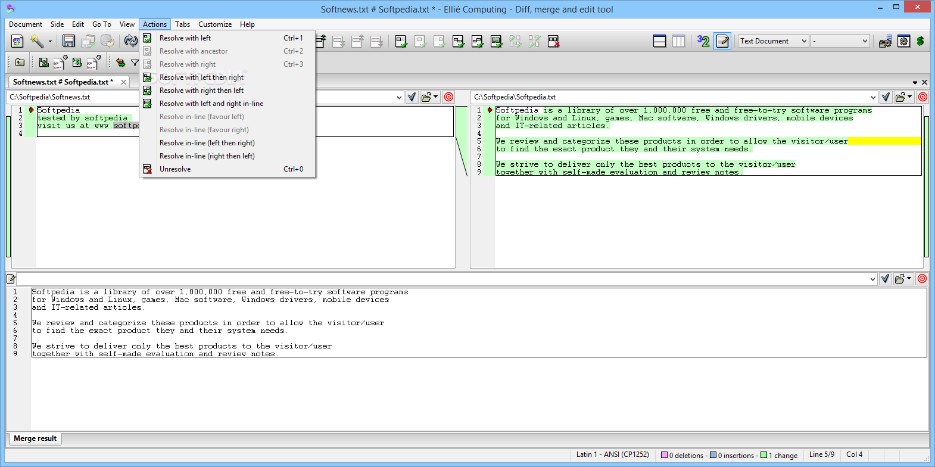Viewport: 935px width, 467px height.
Task: Click merge pane red target icon
Action: [x=922, y=279]
